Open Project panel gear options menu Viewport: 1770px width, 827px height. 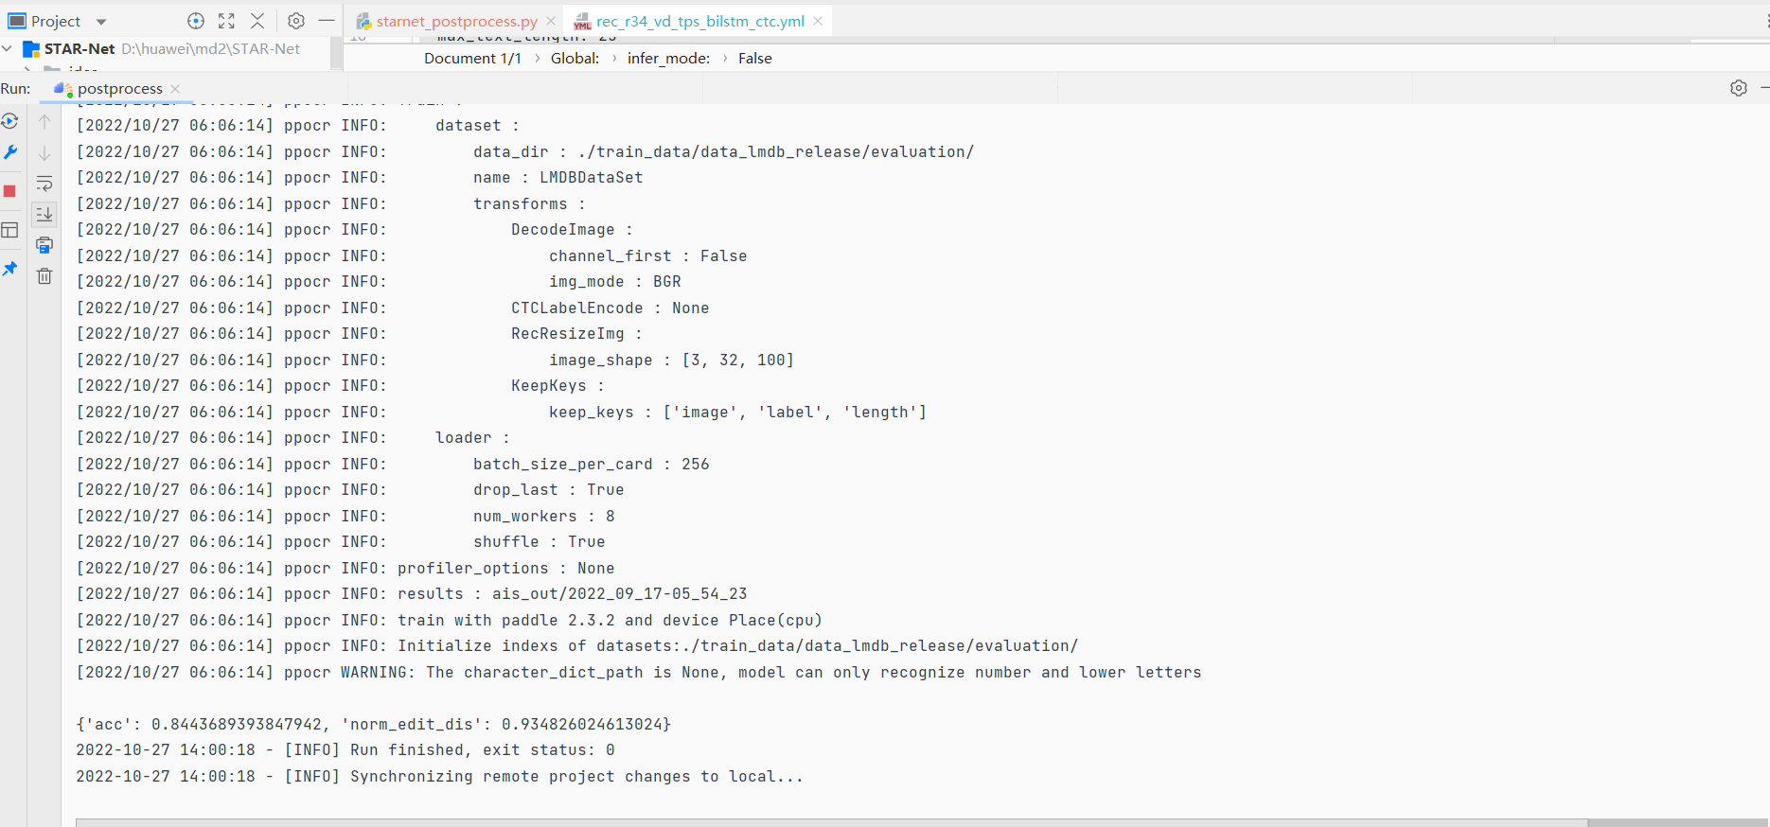[x=296, y=21]
